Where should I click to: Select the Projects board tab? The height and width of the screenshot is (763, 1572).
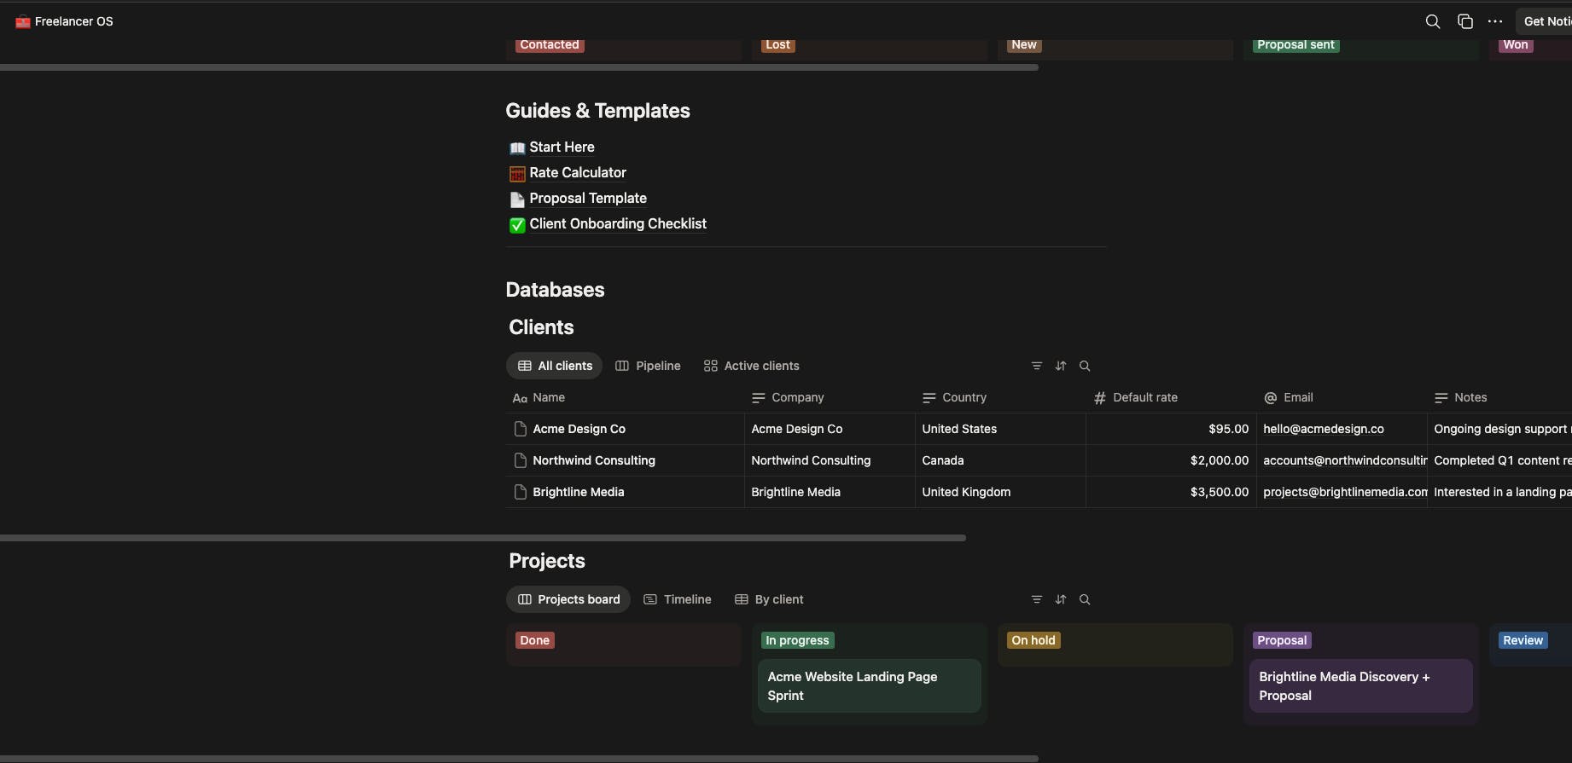[x=568, y=599]
